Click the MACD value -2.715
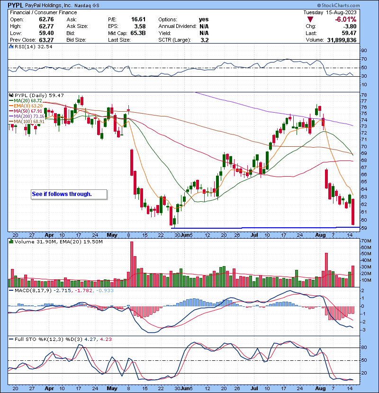Image resolution: width=379 pixels, height=393 pixels. 63,291
